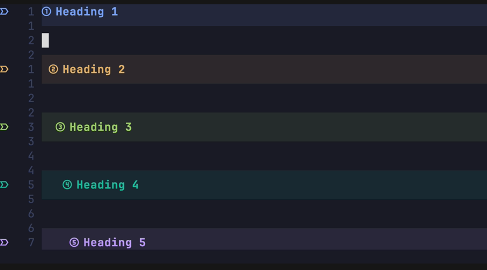Click the green Heading 3 text

101,127
